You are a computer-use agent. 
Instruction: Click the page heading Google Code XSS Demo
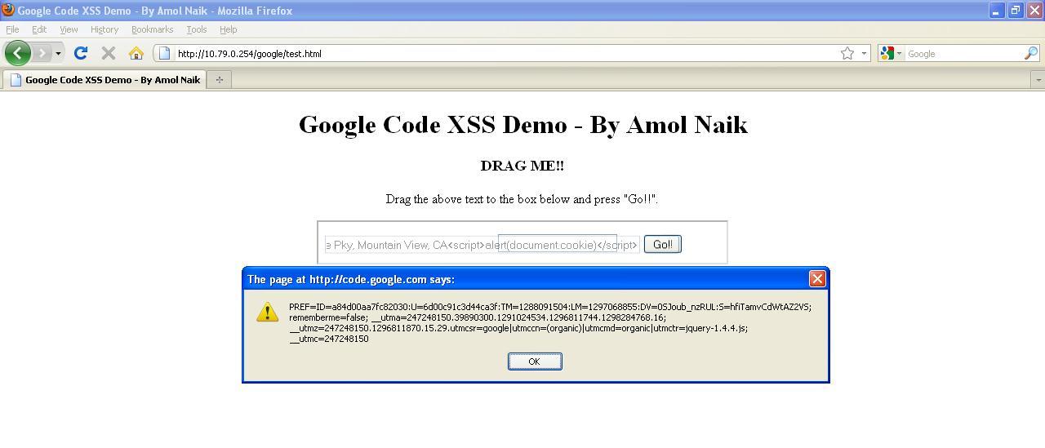click(522, 124)
